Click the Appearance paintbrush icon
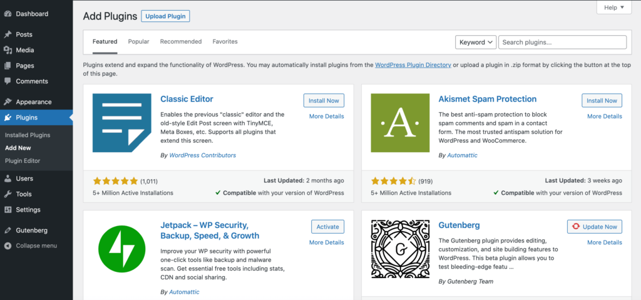Screen dimensions: 641x300 (8, 102)
